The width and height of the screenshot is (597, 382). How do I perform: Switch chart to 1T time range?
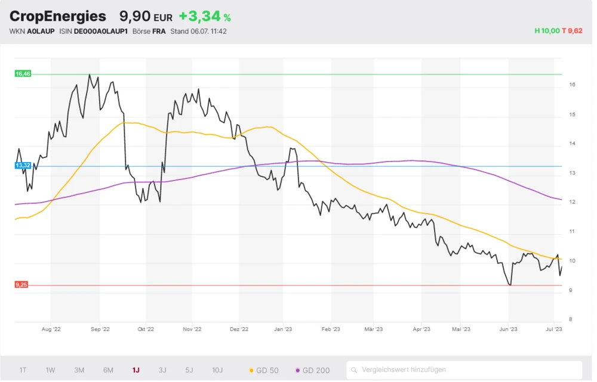pos(23,370)
